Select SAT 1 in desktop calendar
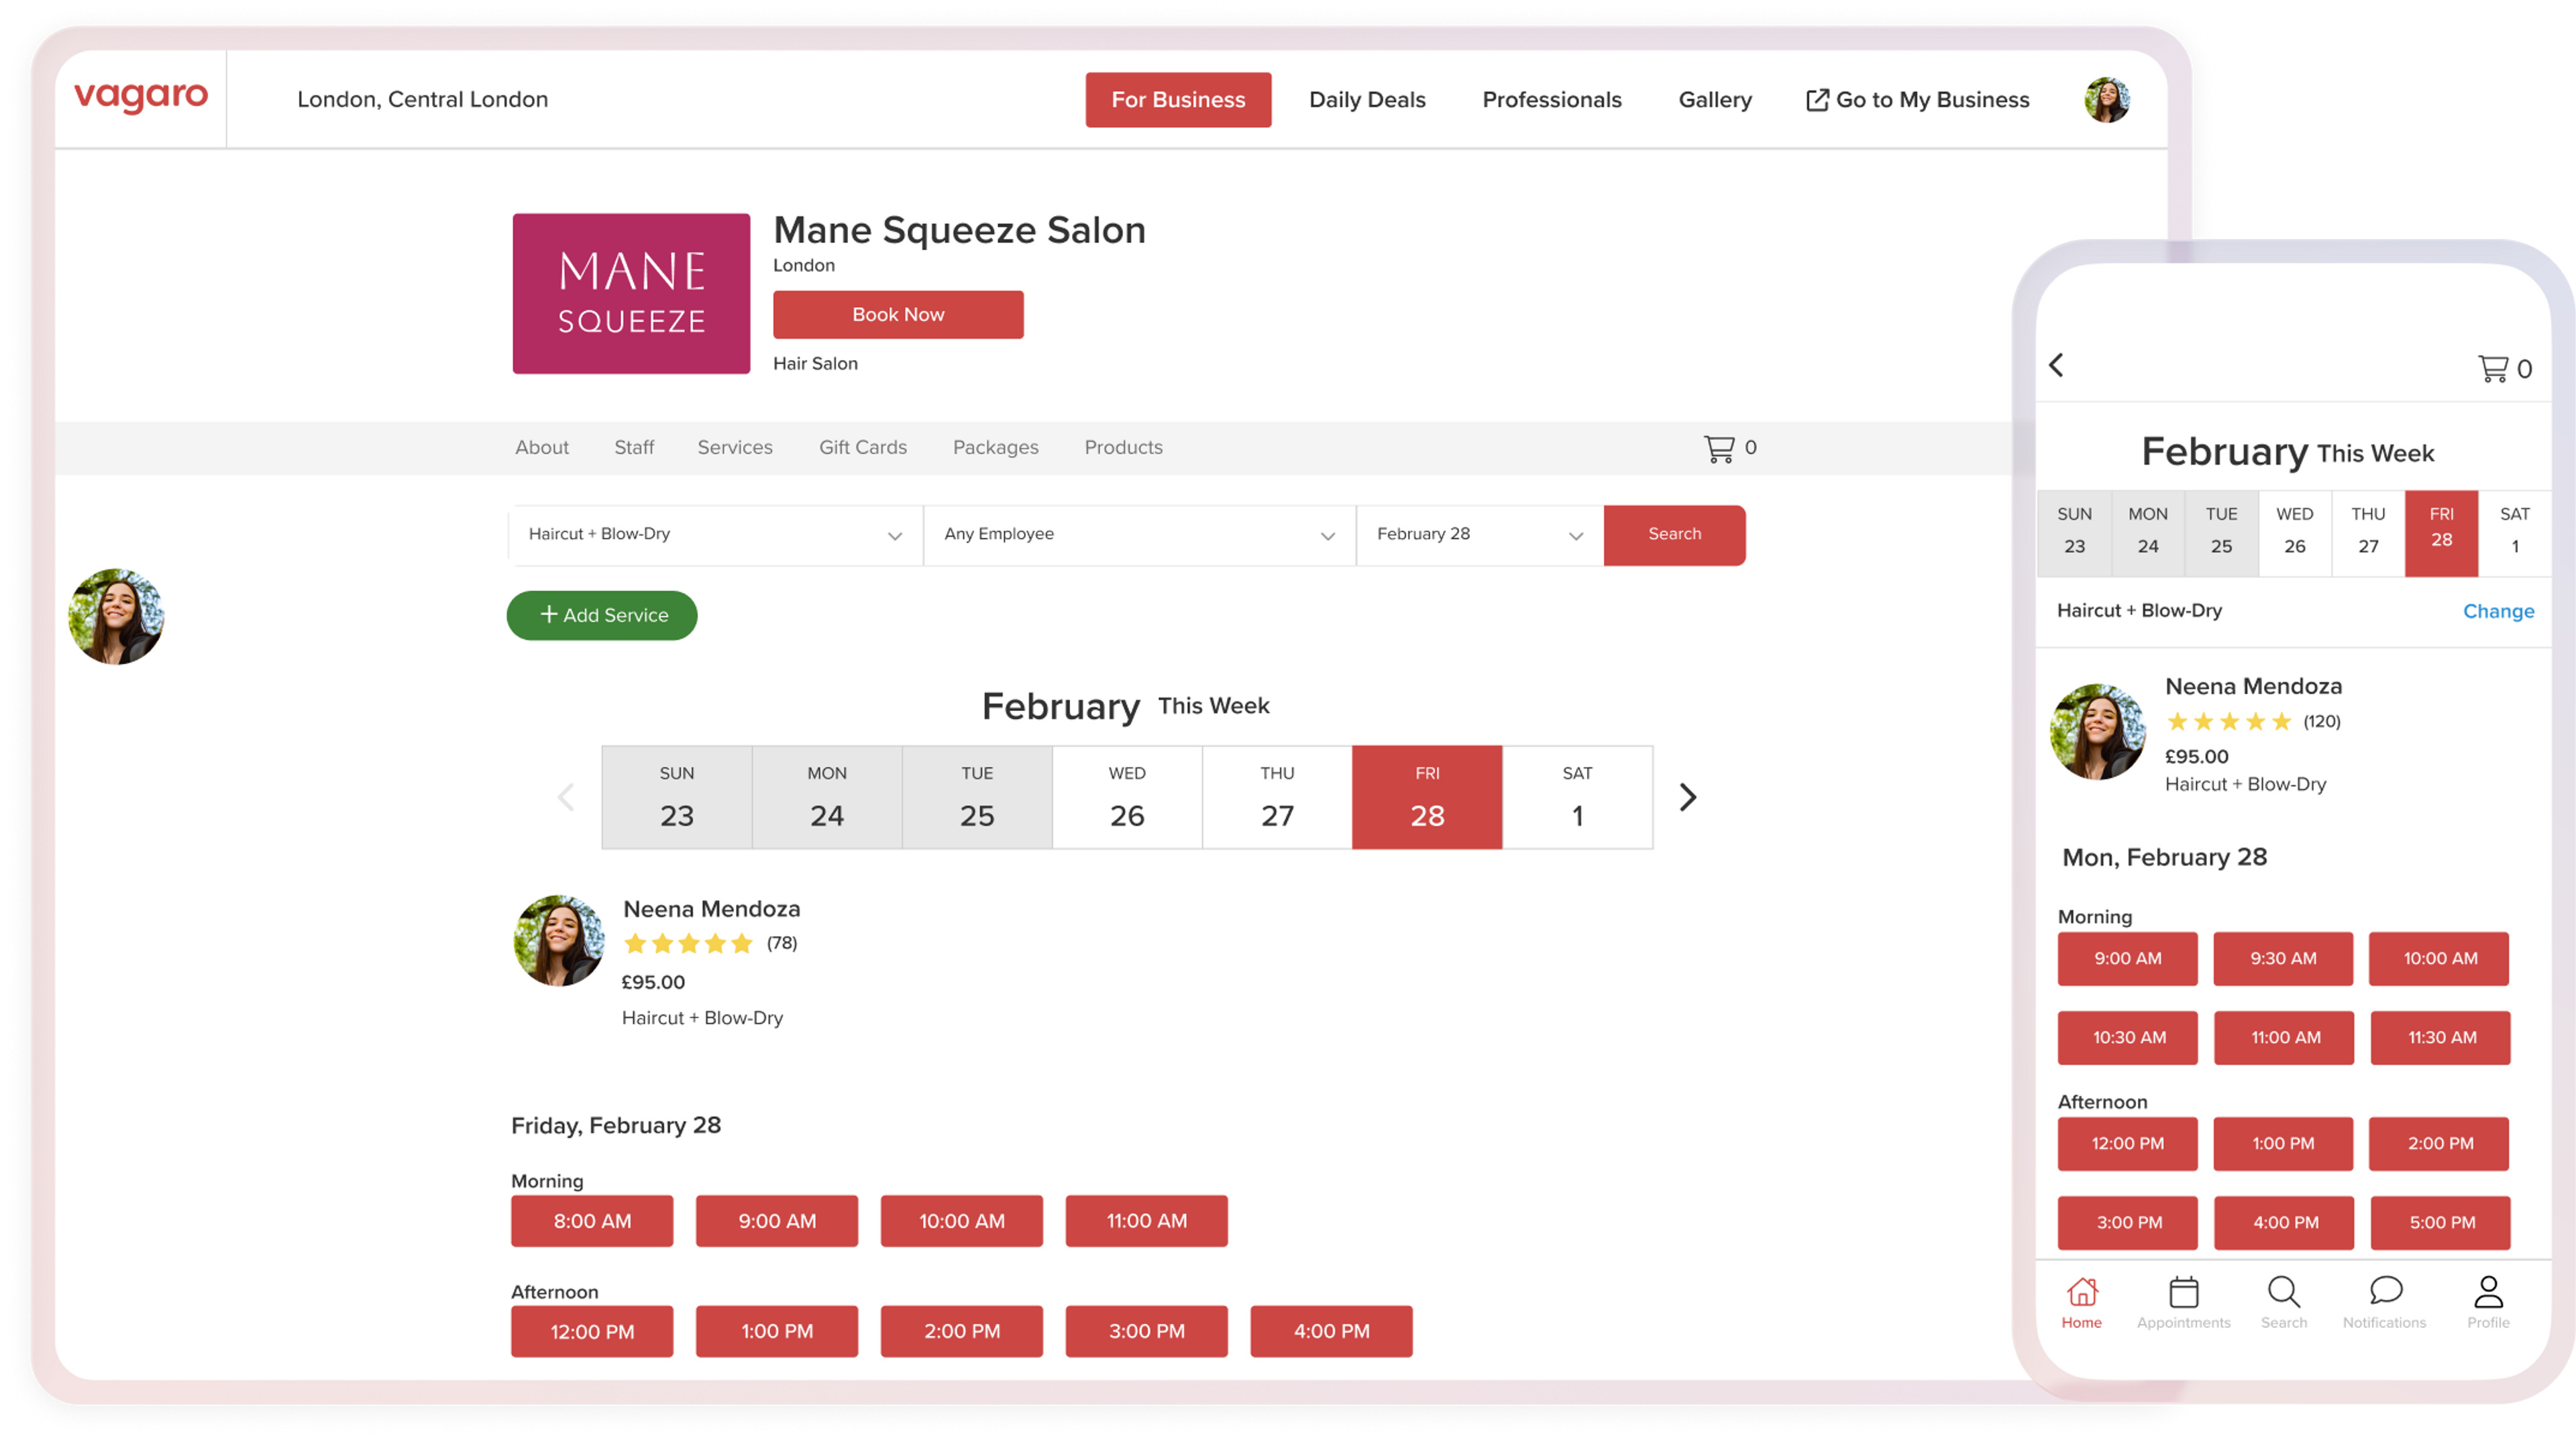This screenshot has height=1440, width=2576. point(1577,797)
